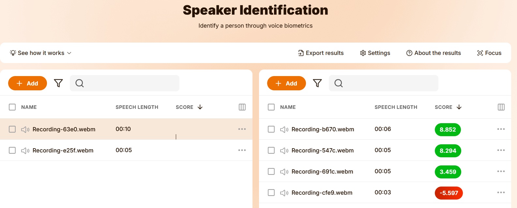Play speaker icon for Recording-b670.webm
Image resolution: width=517 pixels, height=208 pixels.
[284, 130]
